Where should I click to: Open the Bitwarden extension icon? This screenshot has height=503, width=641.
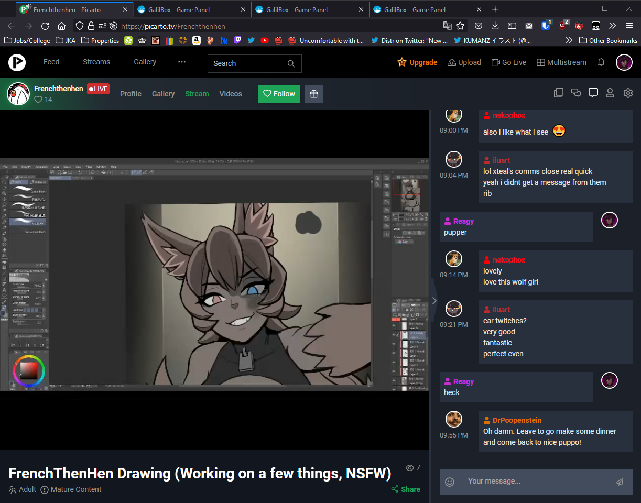pyautogui.click(x=546, y=26)
